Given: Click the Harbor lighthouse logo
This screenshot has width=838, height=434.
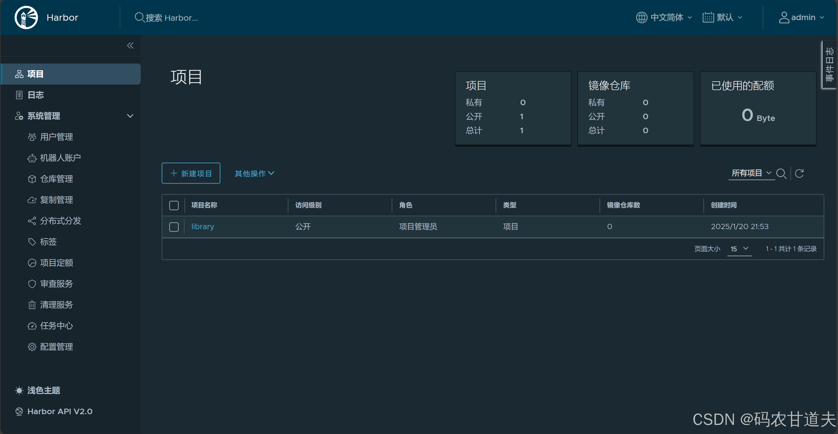Looking at the screenshot, I should (26, 17).
